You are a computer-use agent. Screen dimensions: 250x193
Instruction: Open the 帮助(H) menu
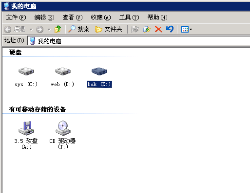(x=157, y=18)
